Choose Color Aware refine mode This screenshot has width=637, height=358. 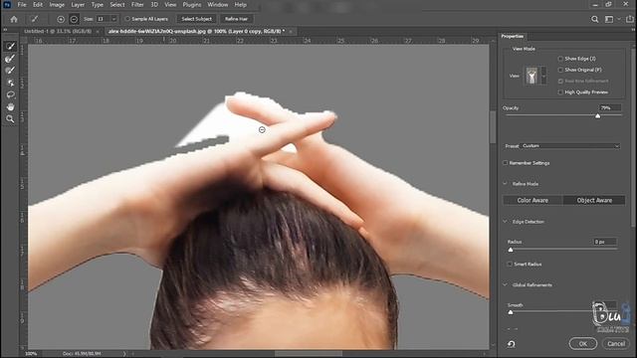pyautogui.click(x=532, y=200)
